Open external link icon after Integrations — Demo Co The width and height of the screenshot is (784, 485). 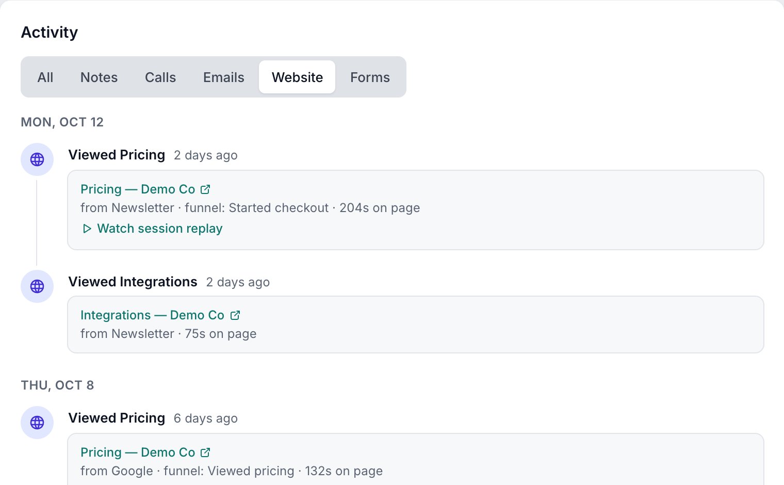pos(235,315)
